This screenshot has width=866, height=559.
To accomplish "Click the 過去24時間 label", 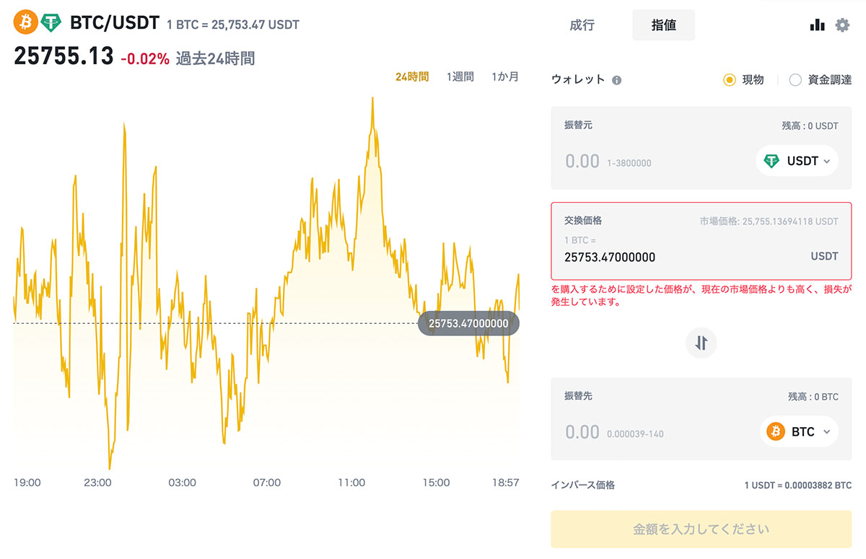I will pyautogui.click(x=215, y=58).
